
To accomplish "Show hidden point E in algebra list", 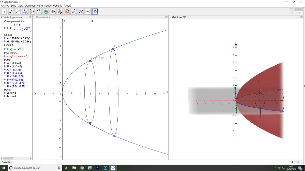I will pos(5,76).
